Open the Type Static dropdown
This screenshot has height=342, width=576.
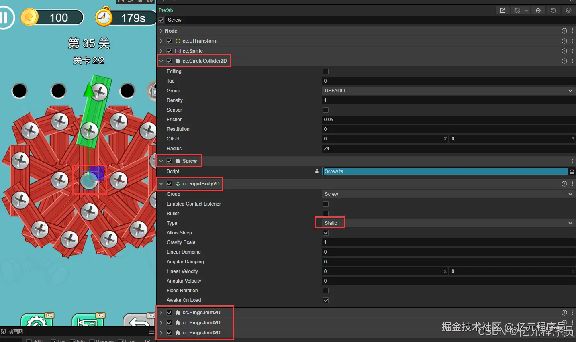(449, 223)
